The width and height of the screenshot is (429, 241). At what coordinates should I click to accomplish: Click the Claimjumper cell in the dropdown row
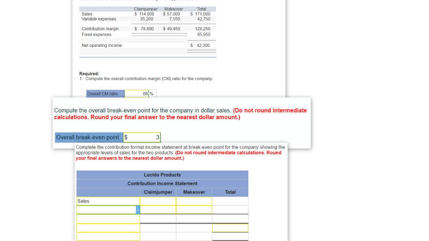coord(158,210)
